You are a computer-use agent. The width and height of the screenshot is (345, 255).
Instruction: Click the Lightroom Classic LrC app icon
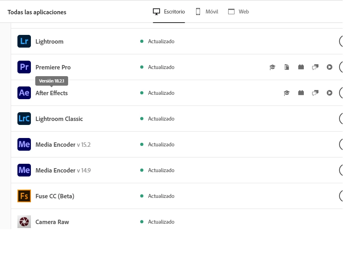pyautogui.click(x=24, y=119)
